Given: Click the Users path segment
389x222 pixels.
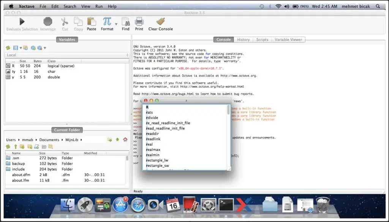Looking at the screenshot, I should 11,140.
